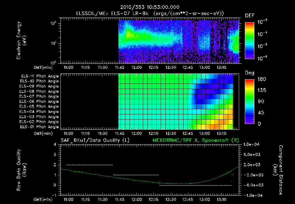Click the GMT(min) label under pitch angle panel
Screen dimensions: 295x204
pyautogui.click(x=43, y=134)
